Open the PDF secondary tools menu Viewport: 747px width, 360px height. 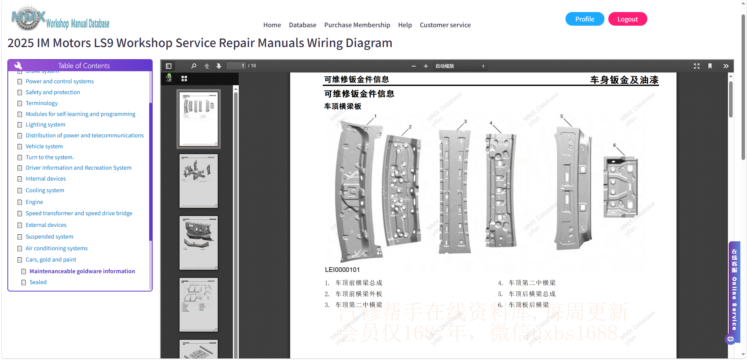pyautogui.click(x=726, y=66)
